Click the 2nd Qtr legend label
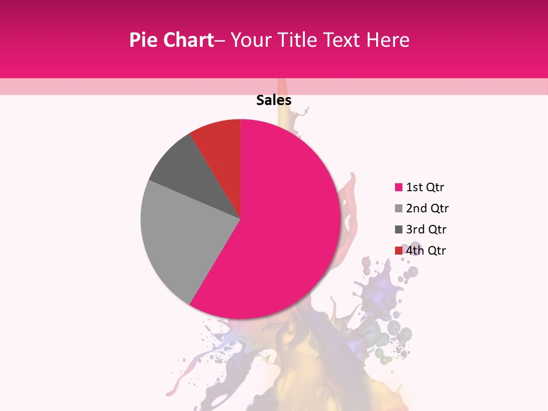The width and height of the screenshot is (548, 411). pos(426,208)
